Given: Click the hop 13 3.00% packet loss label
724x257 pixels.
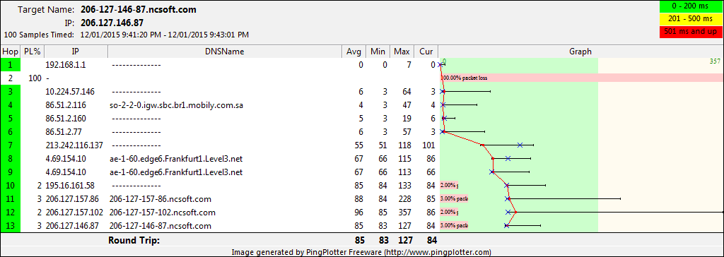Looking at the screenshot, I should [x=453, y=226].
